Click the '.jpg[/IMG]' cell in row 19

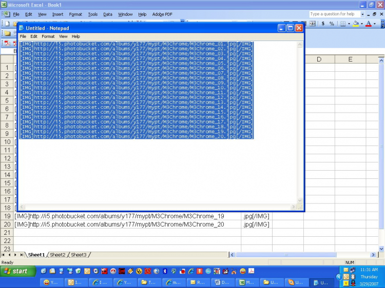[x=256, y=216]
